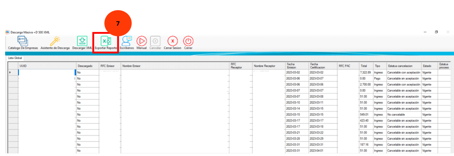Click certification date 2023-03-29
454x156 pixels.
coord(323,139)
